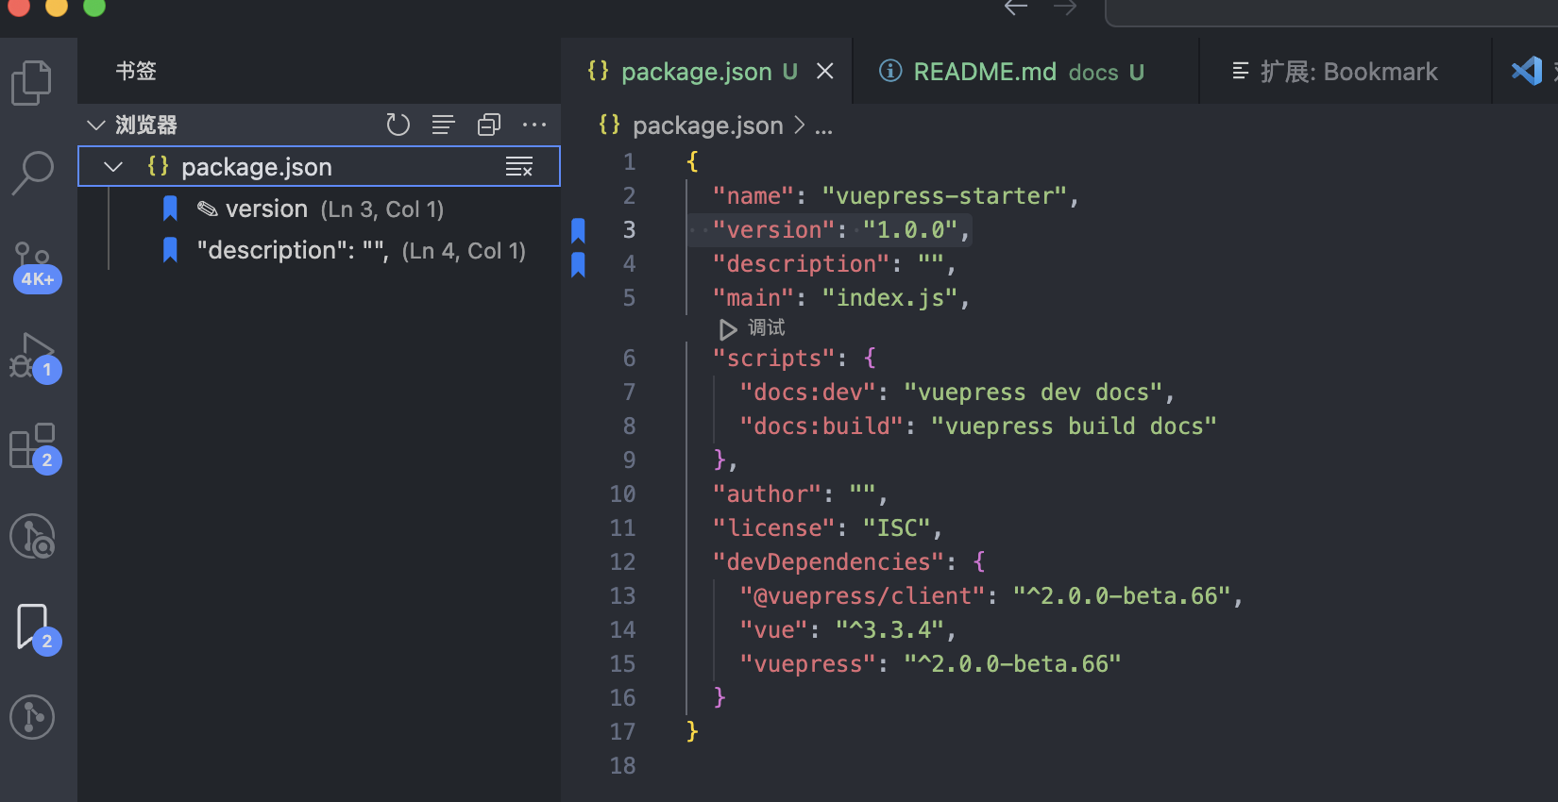Collapse the package.json tree node

click(113, 167)
